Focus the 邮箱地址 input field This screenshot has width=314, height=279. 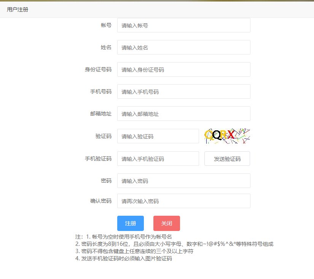183,114
